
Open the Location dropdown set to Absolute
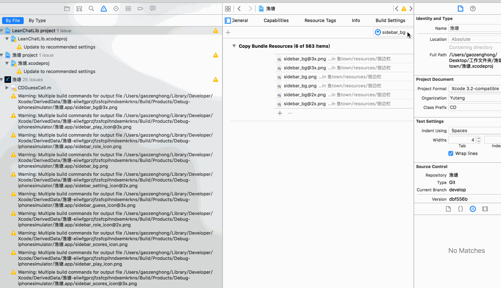474,39
